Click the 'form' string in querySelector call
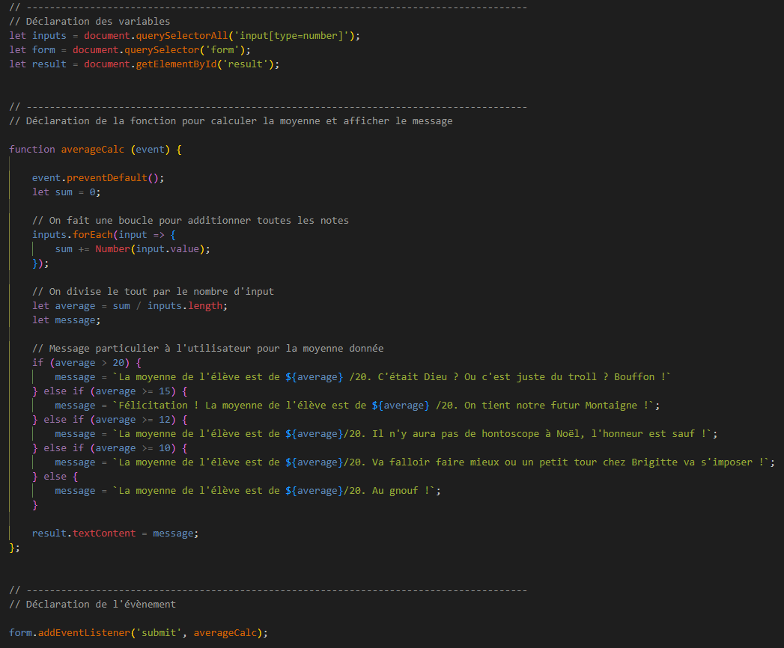Viewport: 784px width, 648px height. [x=222, y=50]
